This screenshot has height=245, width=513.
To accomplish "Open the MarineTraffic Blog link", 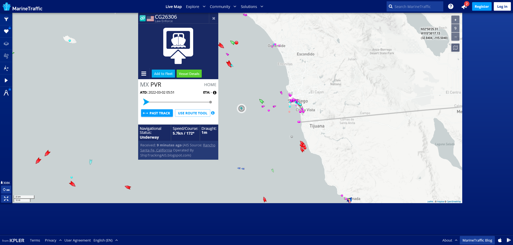I will [477, 240].
